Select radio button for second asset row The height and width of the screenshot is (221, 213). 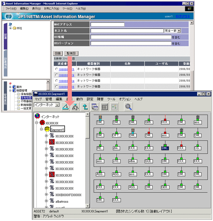57,75
